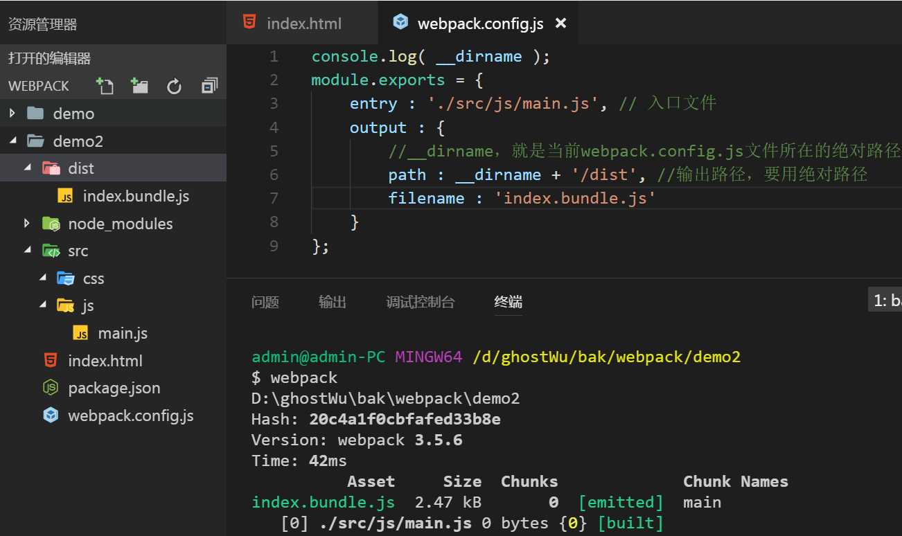Click the New File icon in explorer
The image size is (902, 536).
click(x=105, y=86)
